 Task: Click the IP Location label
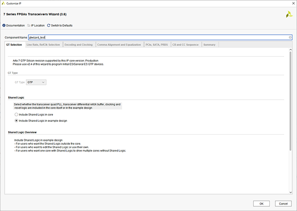coord(38,25)
